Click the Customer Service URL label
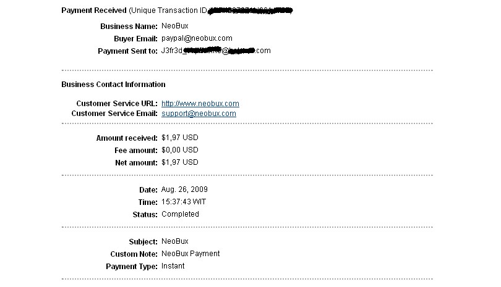 point(117,104)
